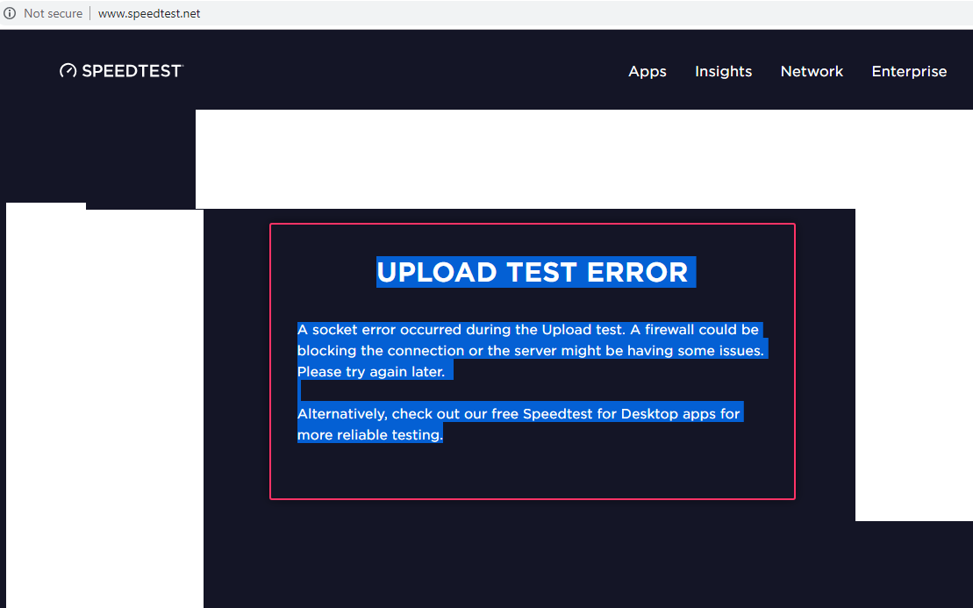
Task: Click the "more reliable testing." text
Action: tap(369, 435)
